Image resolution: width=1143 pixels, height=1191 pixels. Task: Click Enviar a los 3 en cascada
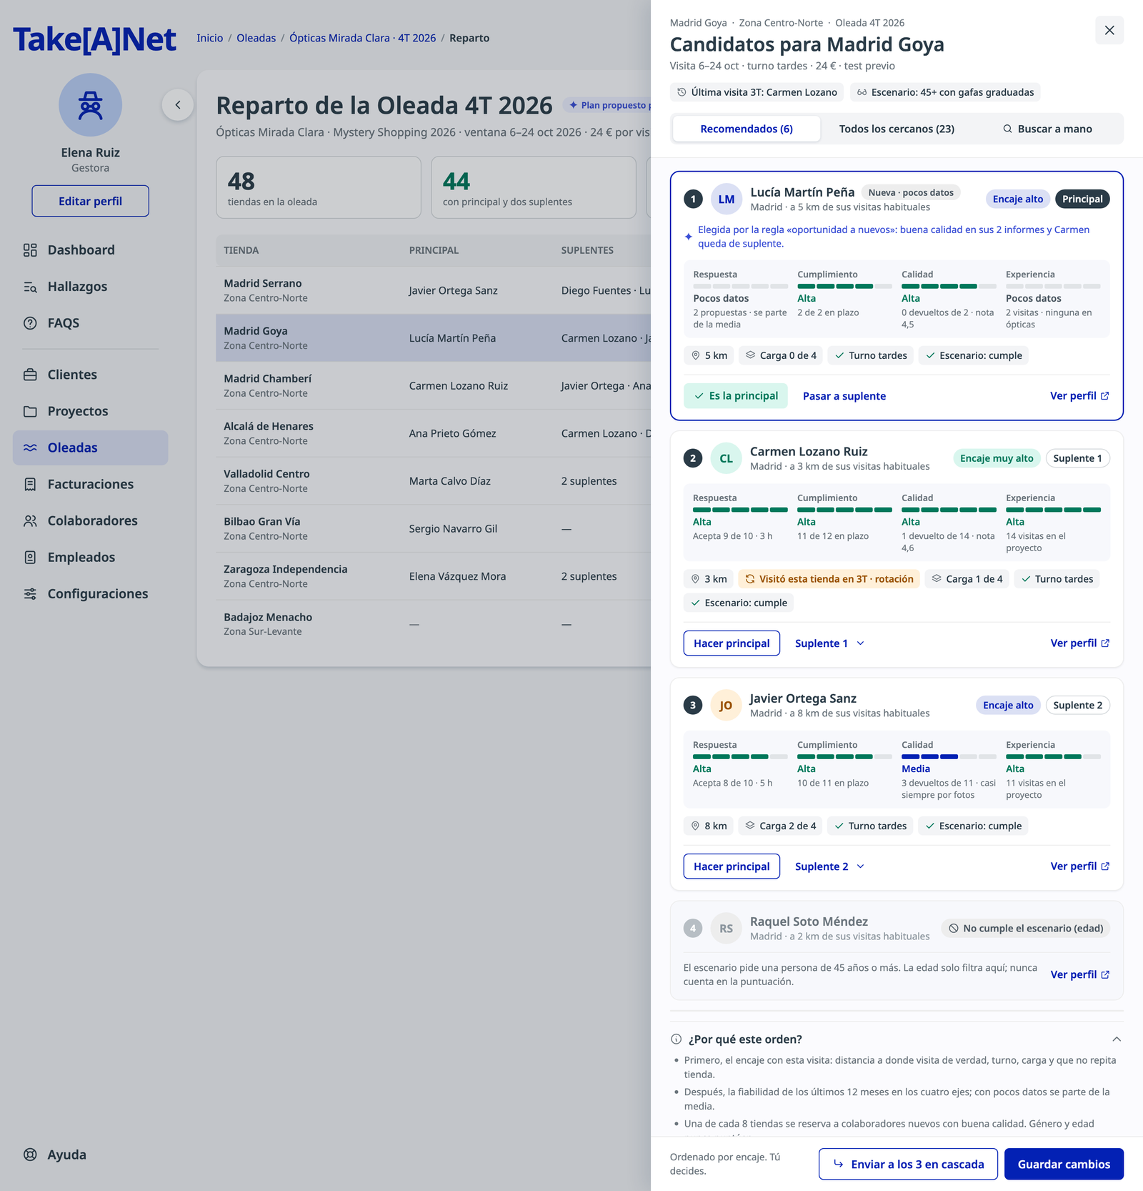pos(908,1164)
